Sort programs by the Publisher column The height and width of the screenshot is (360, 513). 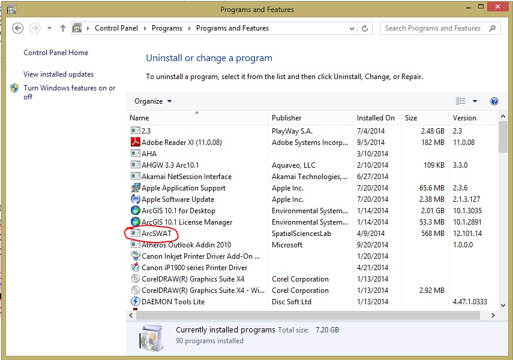click(x=286, y=118)
